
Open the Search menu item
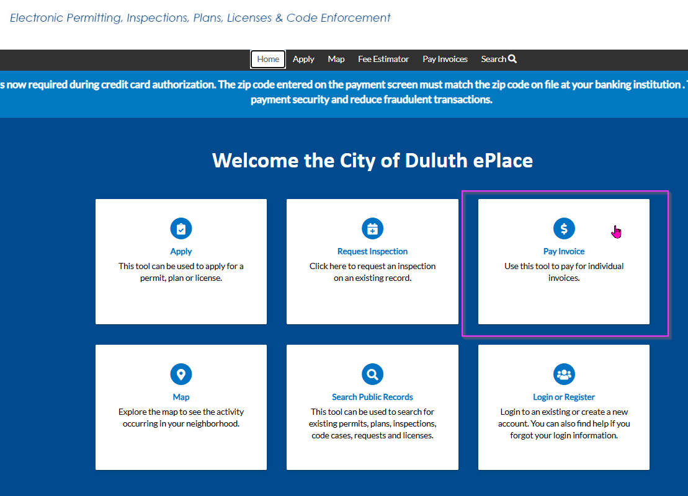498,59
